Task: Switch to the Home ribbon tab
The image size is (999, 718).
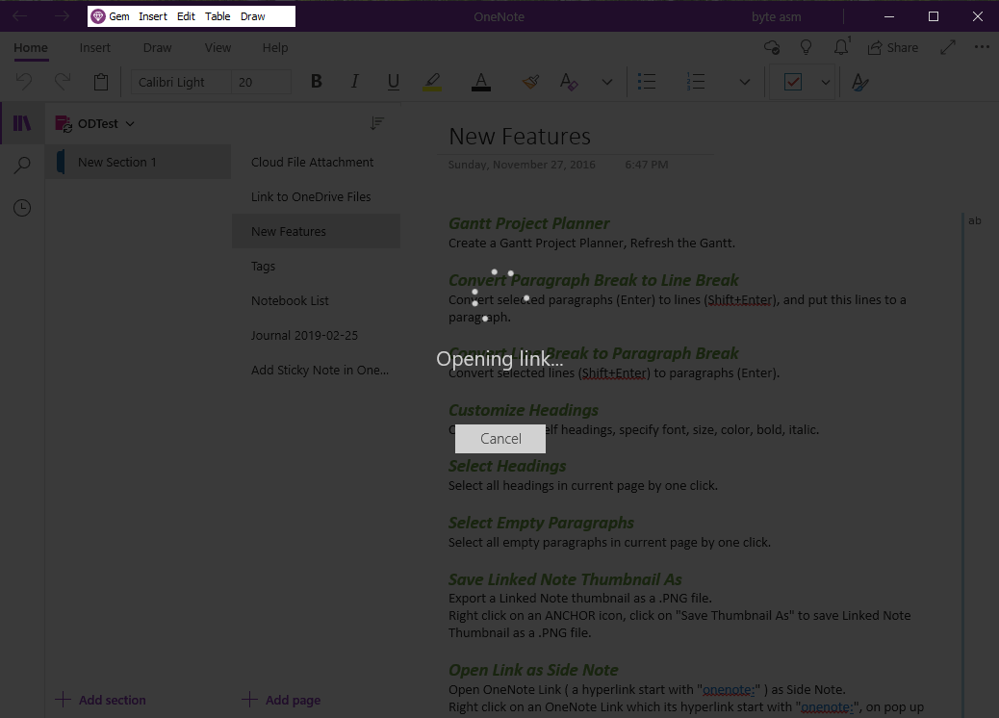Action: point(31,48)
